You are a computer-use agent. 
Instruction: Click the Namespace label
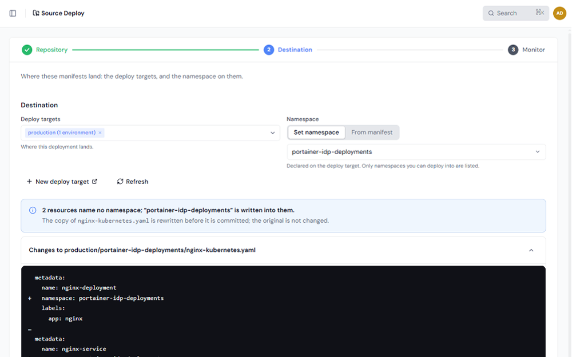(303, 119)
